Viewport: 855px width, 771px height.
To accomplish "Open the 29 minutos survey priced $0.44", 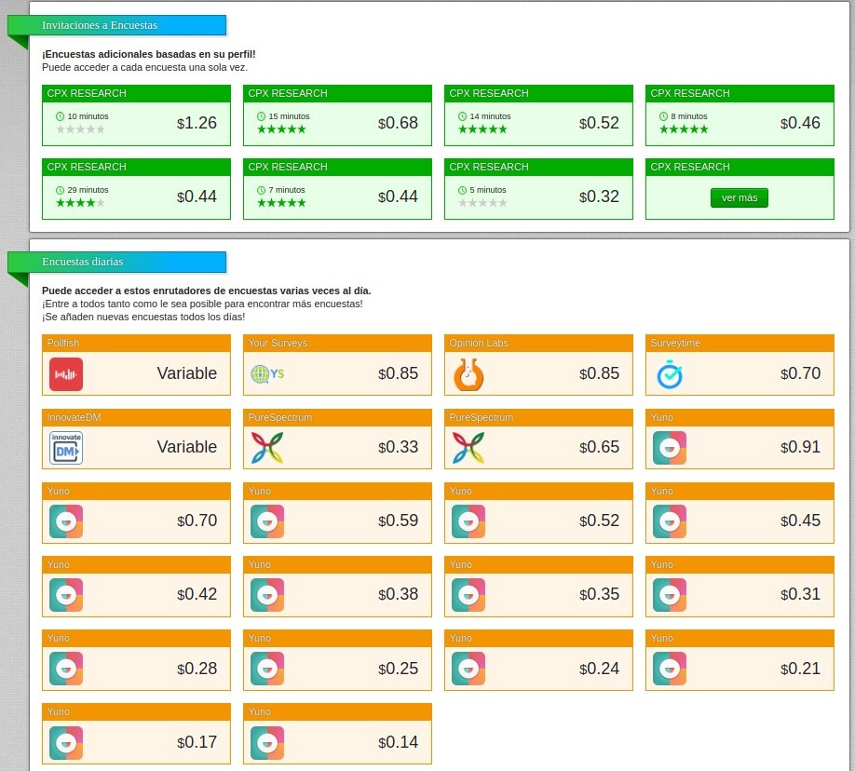I will coord(136,189).
